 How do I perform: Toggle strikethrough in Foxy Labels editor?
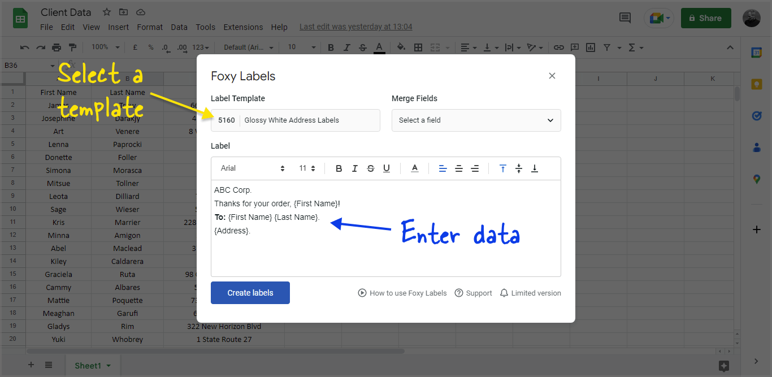(x=371, y=168)
